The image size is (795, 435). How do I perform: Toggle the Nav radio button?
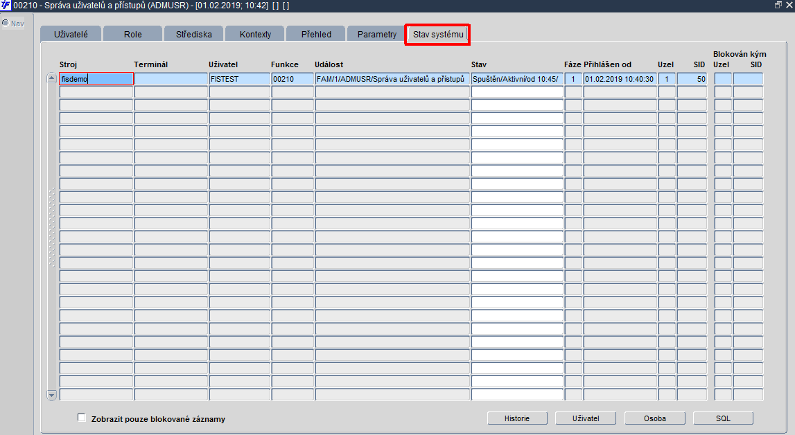[x=6, y=24]
